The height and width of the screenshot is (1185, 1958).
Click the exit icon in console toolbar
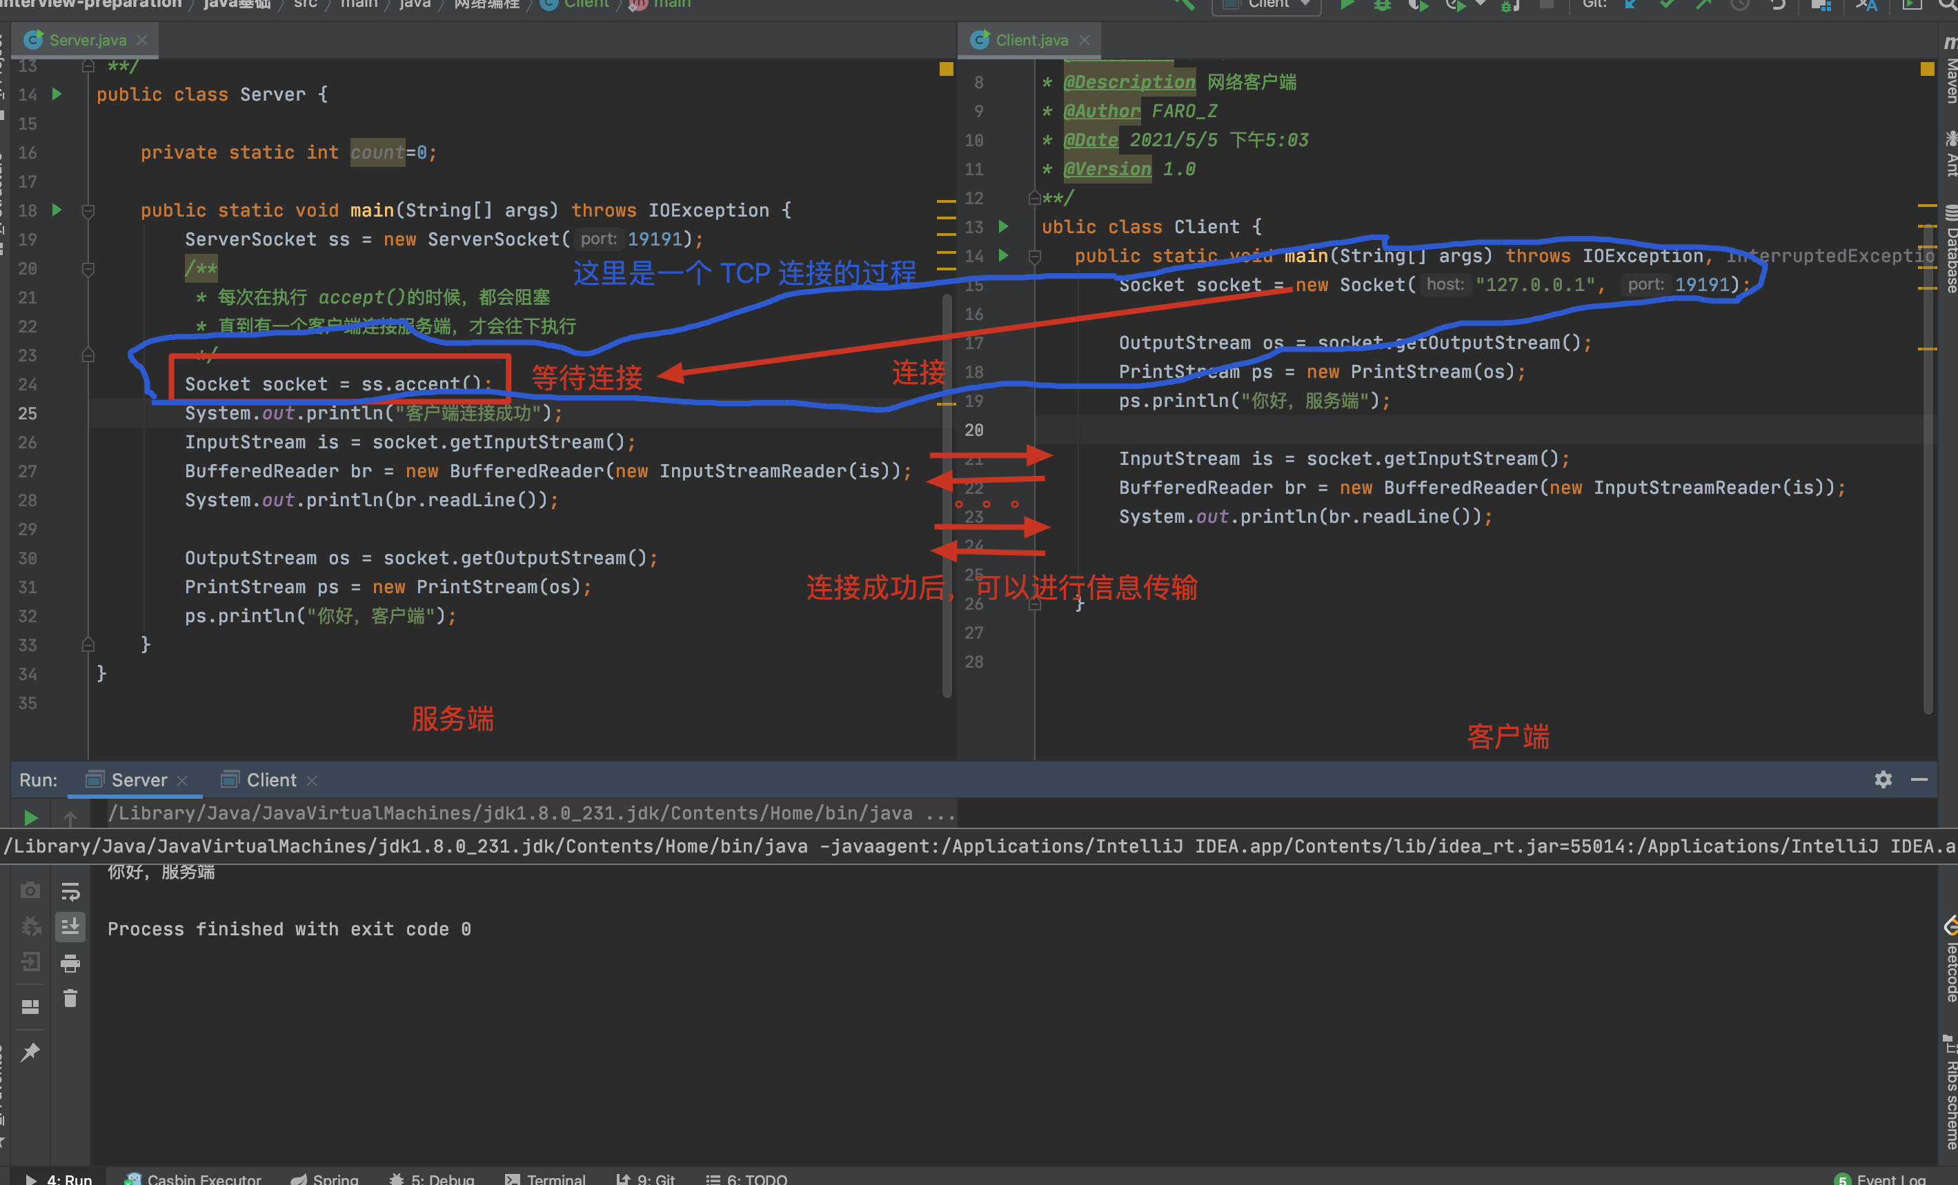pyautogui.click(x=30, y=962)
